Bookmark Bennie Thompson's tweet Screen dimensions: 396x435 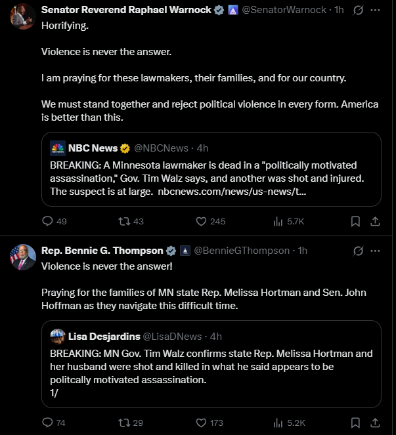coord(355,423)
